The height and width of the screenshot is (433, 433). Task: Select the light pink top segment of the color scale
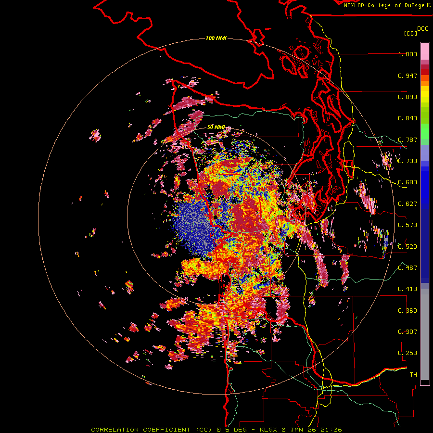pos(425,51)
